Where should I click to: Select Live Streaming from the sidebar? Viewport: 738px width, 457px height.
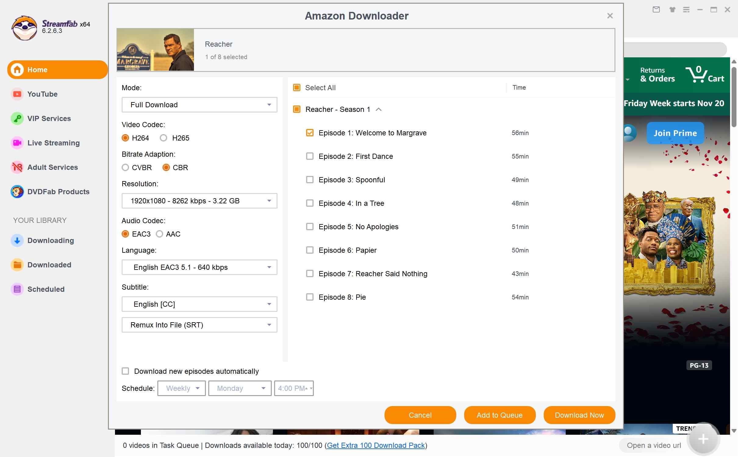53,143
